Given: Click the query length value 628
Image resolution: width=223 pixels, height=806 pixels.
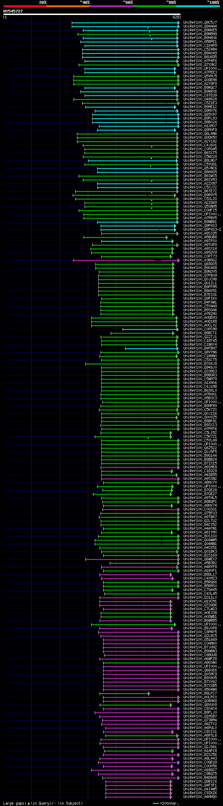Looking at the screenshot, I should [x=176, y=17].
